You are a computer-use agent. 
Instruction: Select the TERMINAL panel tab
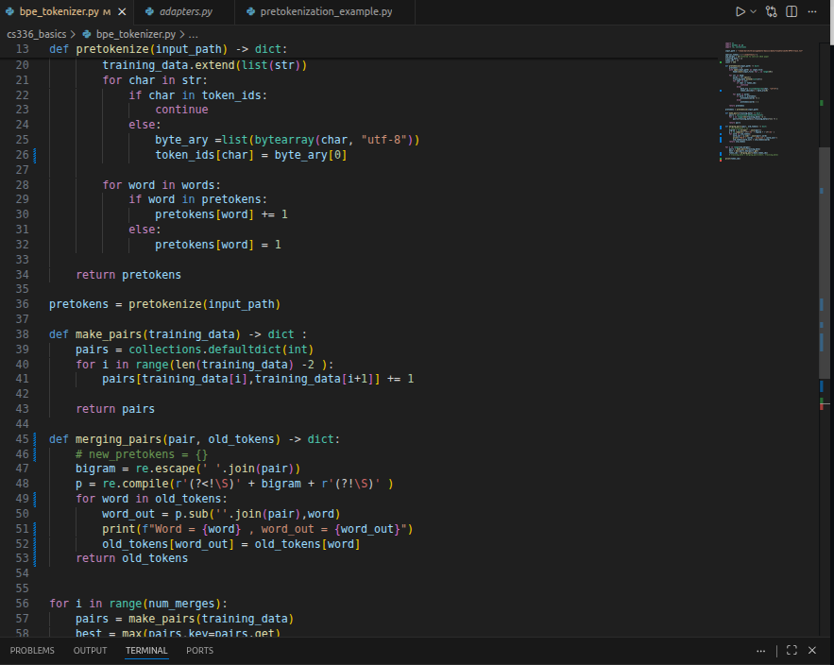(146, 651)
